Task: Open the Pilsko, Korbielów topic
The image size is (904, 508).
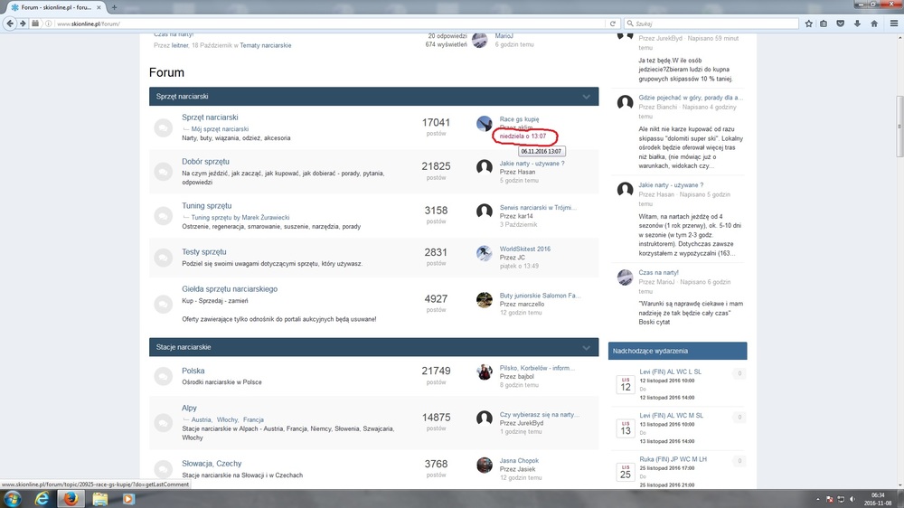Action: (x=537, y=368)
